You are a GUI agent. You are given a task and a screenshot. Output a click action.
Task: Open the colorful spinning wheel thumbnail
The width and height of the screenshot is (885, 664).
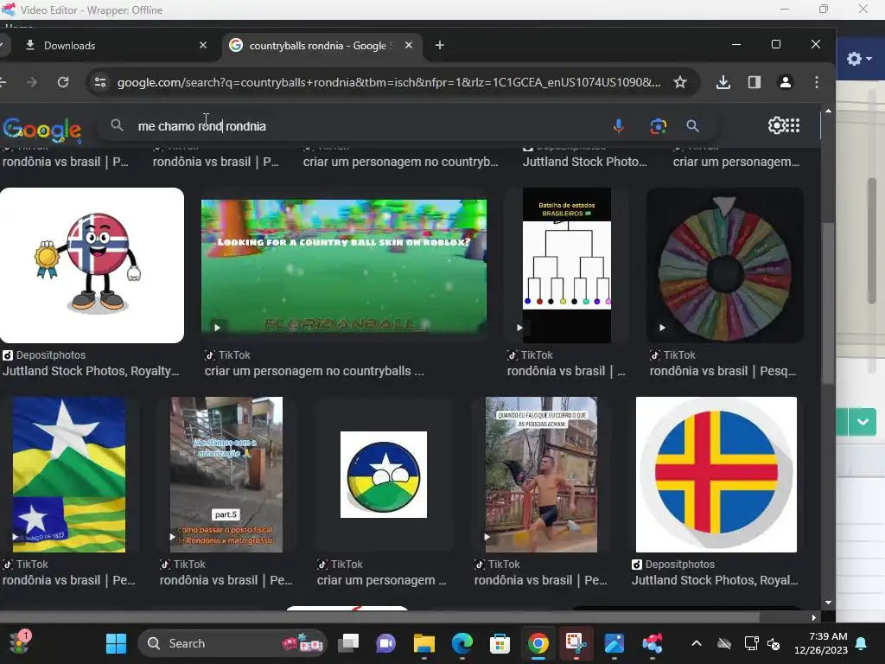point(725,265)
